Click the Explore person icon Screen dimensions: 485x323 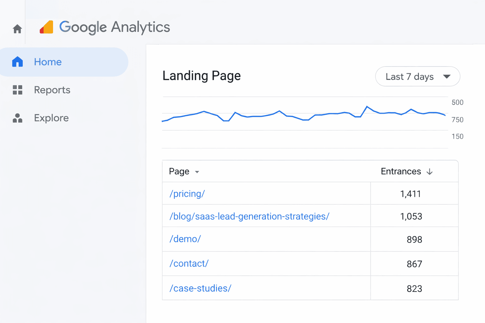(17, 118)
